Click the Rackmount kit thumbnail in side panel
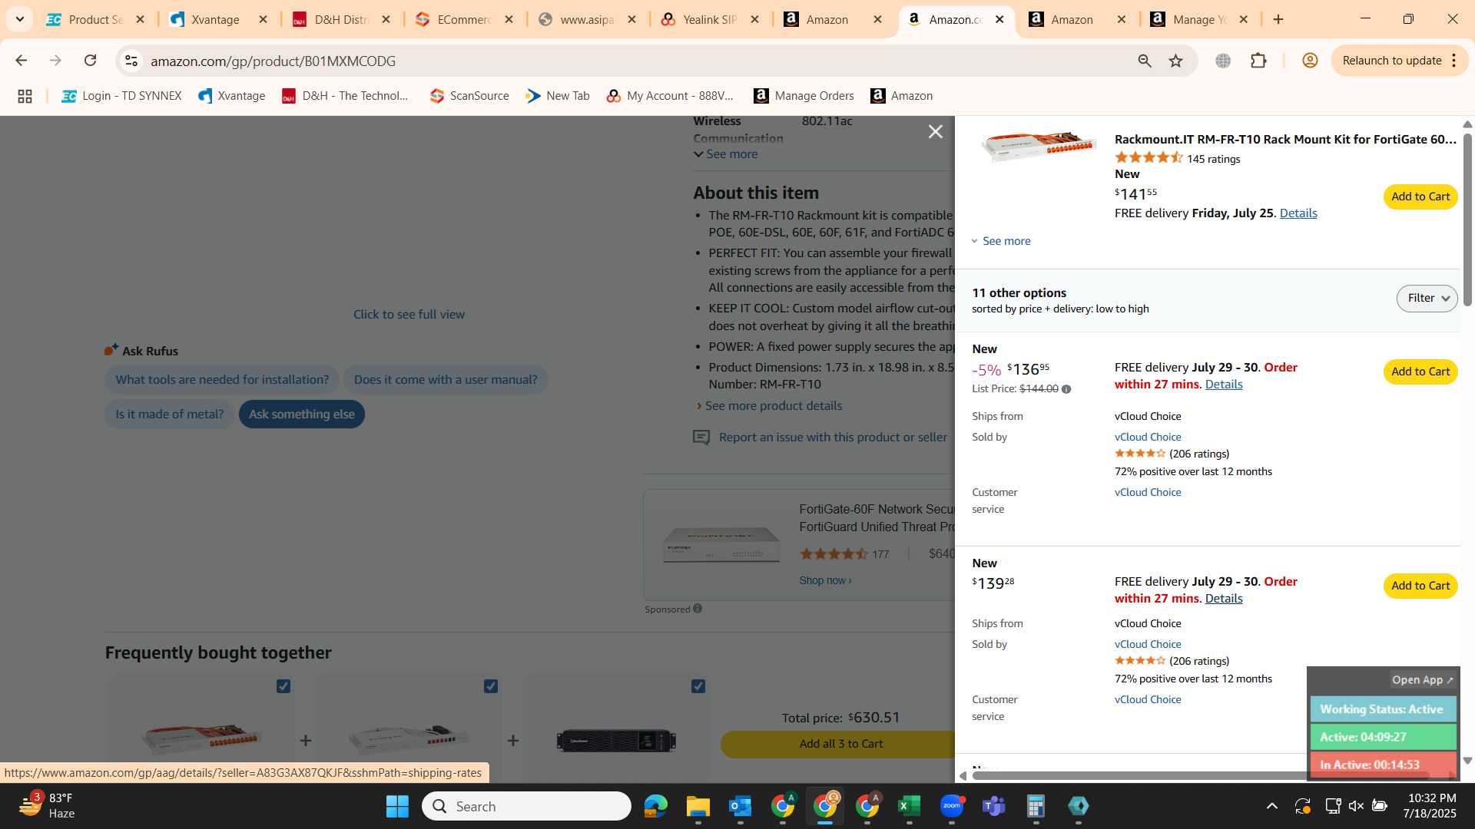Image resolution: width=1475 pixels, height=829 pixels. point(1038,145)
